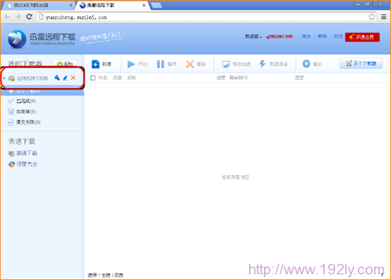This screenshot has width=391, height=280.
Task: Click the 帮助 help link
Action: [x=322, y=37]
